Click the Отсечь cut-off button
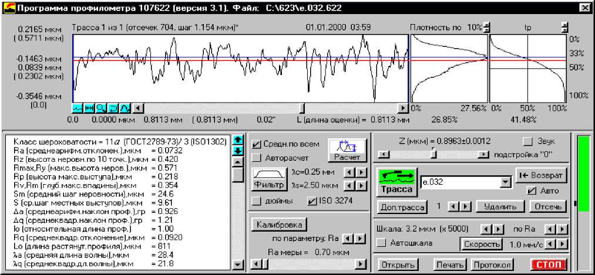 click(x=547, y=207)
